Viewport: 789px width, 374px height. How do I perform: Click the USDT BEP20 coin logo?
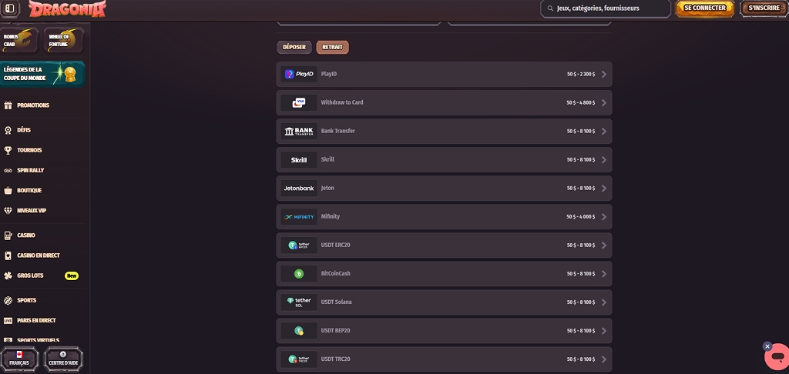click(299, 331)
